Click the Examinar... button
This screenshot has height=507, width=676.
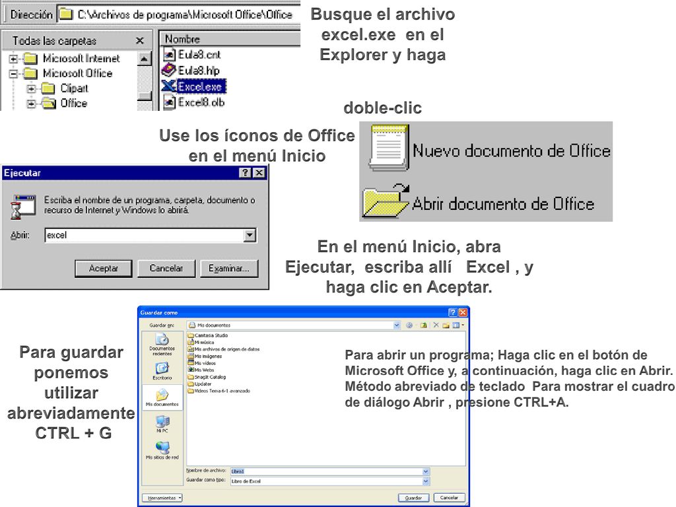(x=229, y=268)
